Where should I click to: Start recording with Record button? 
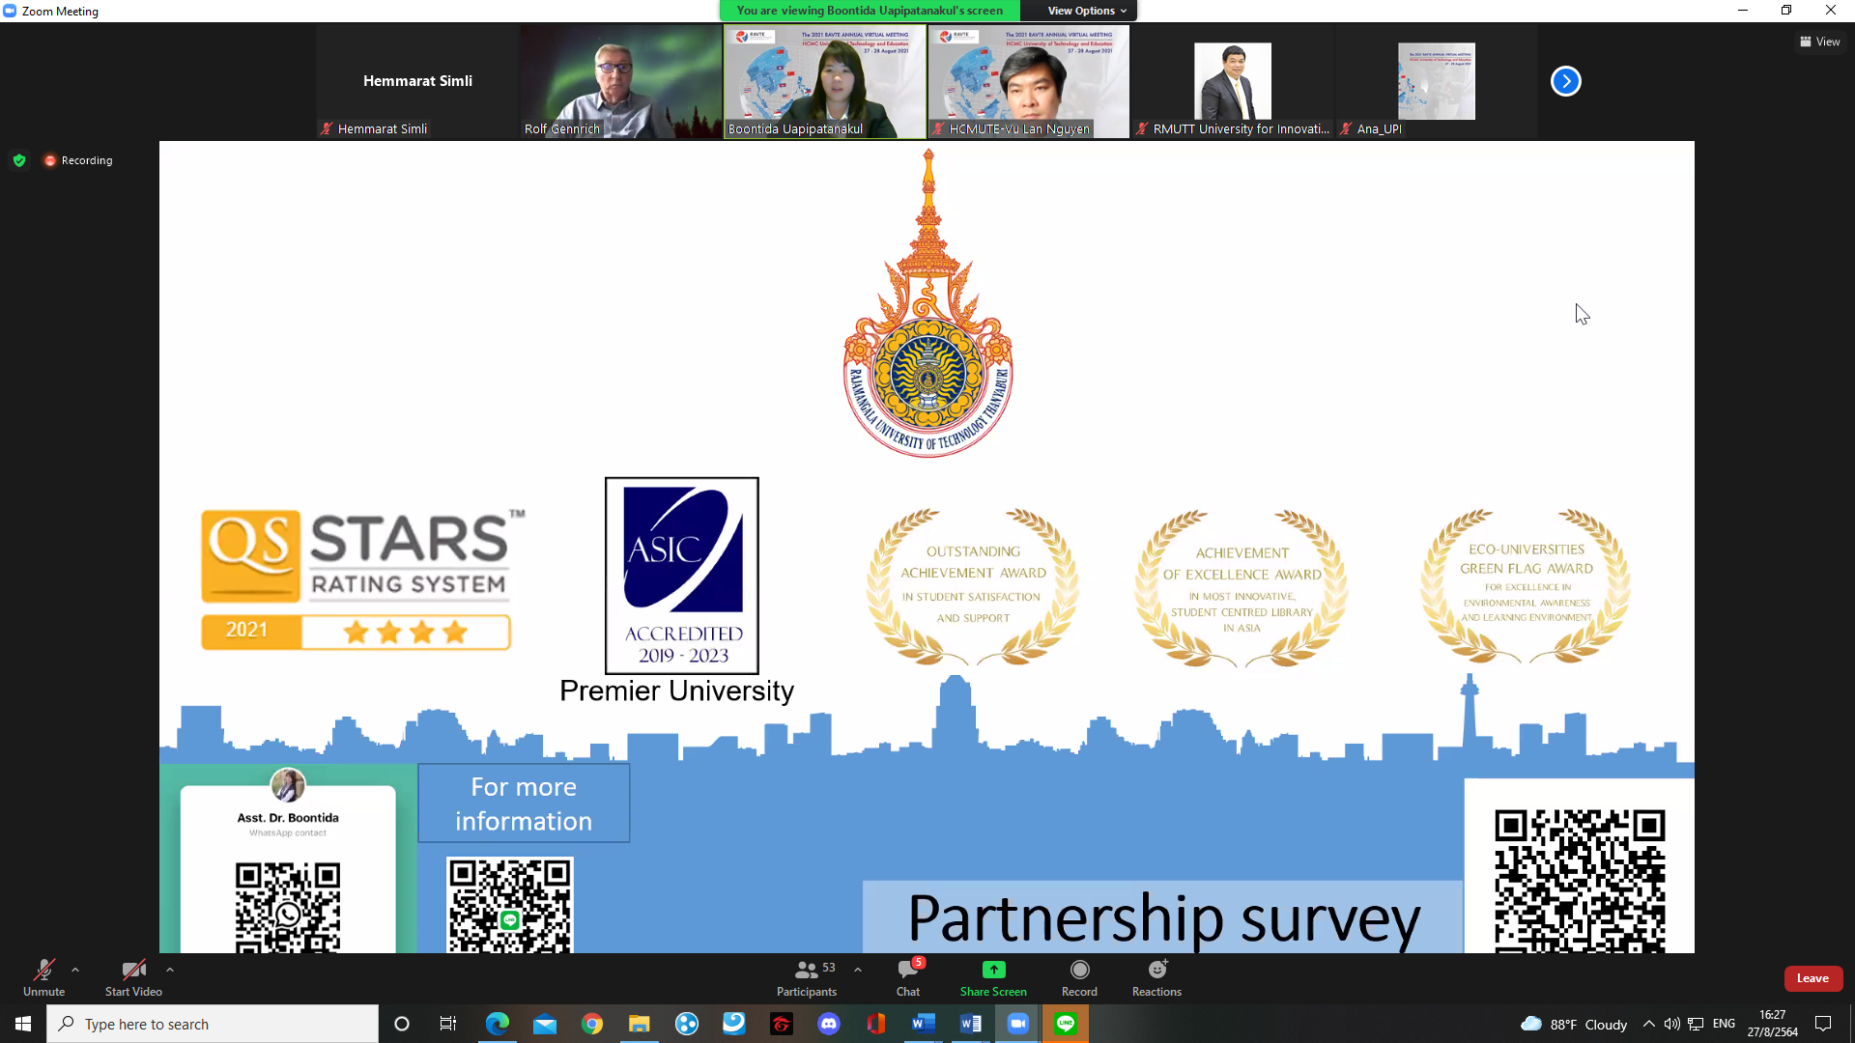coord(1079,977)
